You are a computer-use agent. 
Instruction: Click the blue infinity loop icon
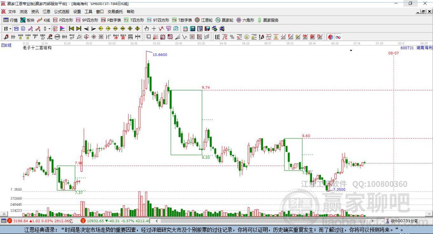338,37
